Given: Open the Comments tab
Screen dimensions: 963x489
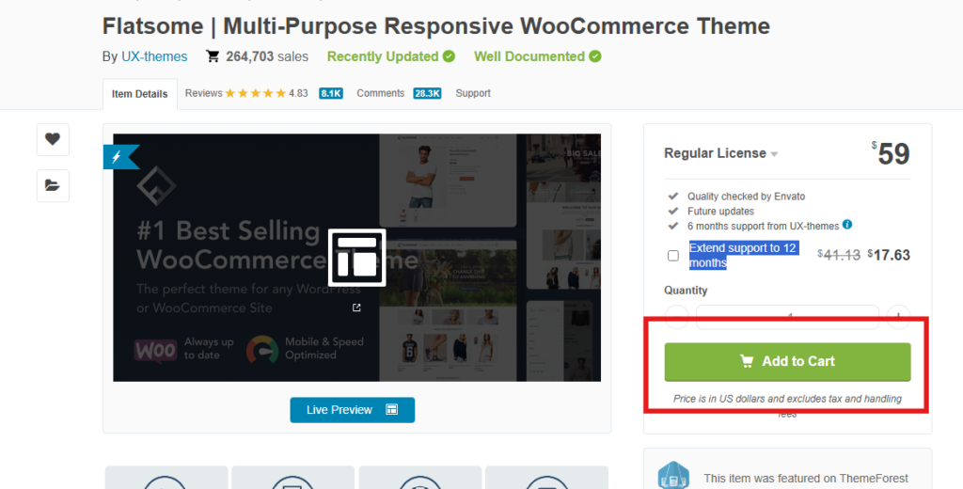Looking at the screenshot, I should 380,93.
